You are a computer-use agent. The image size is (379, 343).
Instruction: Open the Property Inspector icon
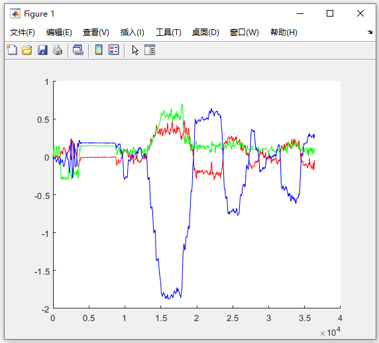[150, 50]
